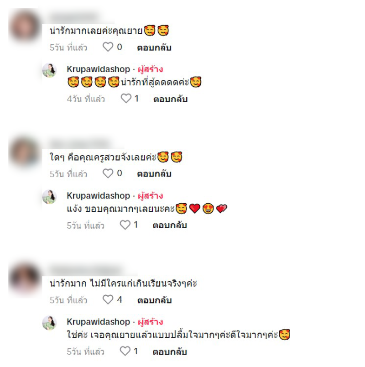The width and height of the screenshot is (365, 367).
Task: Open Krupawidashop username in the first reply
Action: (98, 69)
